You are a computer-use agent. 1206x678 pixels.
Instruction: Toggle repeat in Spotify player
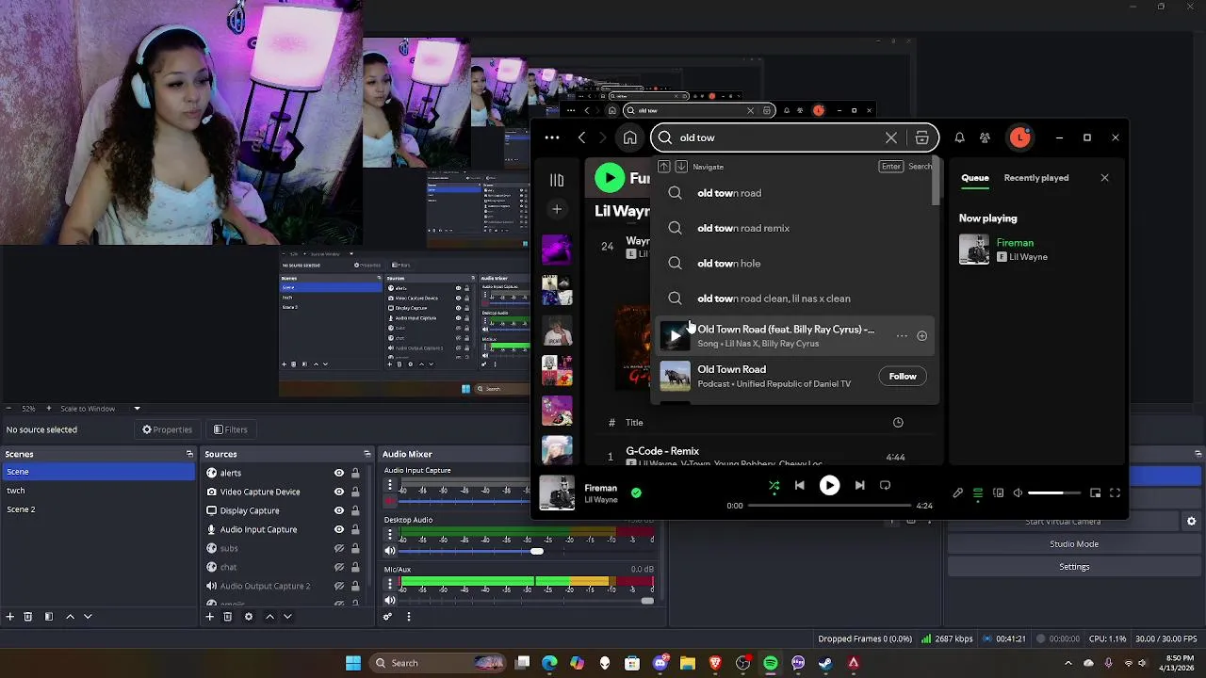tap(885, 486)
